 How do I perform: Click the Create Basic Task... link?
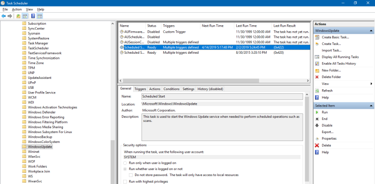[x=336, y=37]
